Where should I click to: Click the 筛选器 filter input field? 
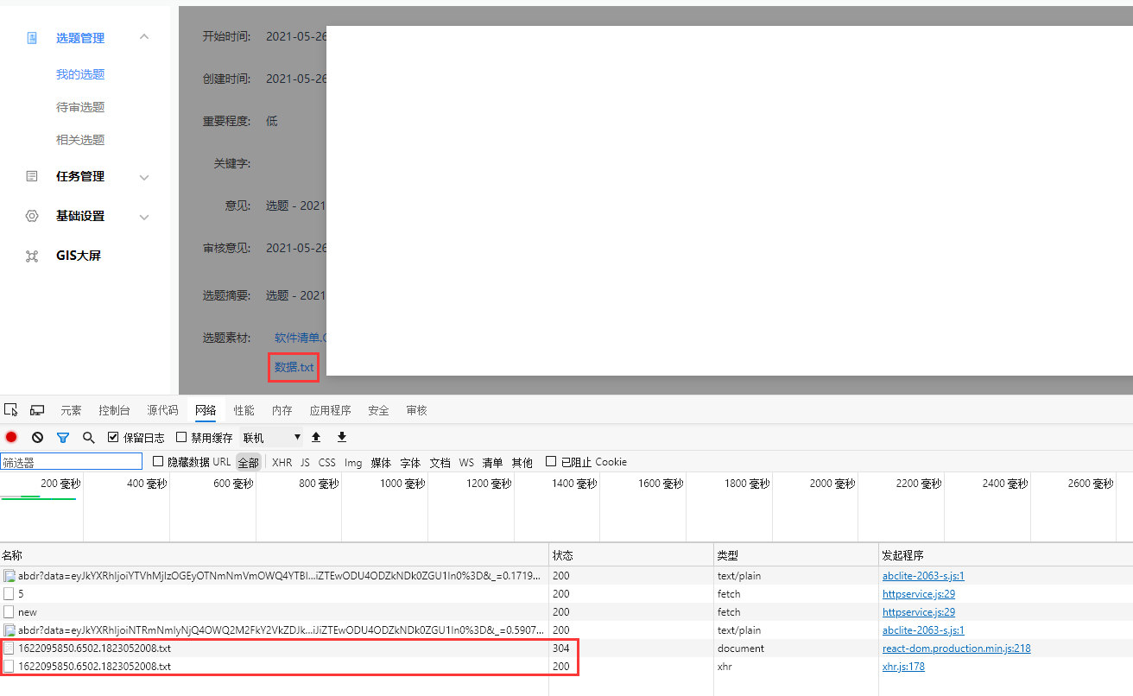[x=71, y=462]
